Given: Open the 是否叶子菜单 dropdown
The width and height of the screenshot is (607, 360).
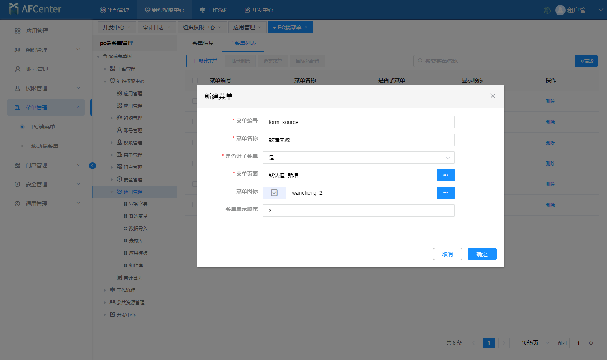Looking at the screenshot, I should point(358,158).
